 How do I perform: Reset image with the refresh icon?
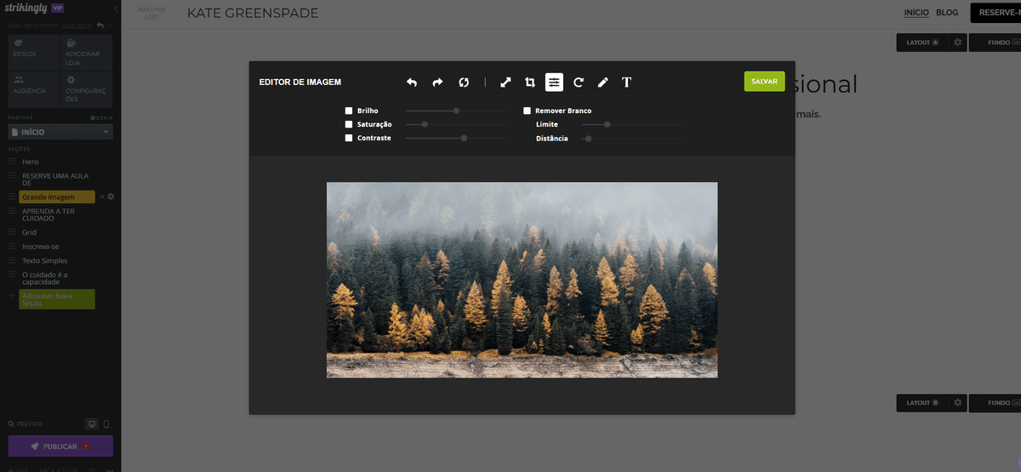click(x=464, y=82)
